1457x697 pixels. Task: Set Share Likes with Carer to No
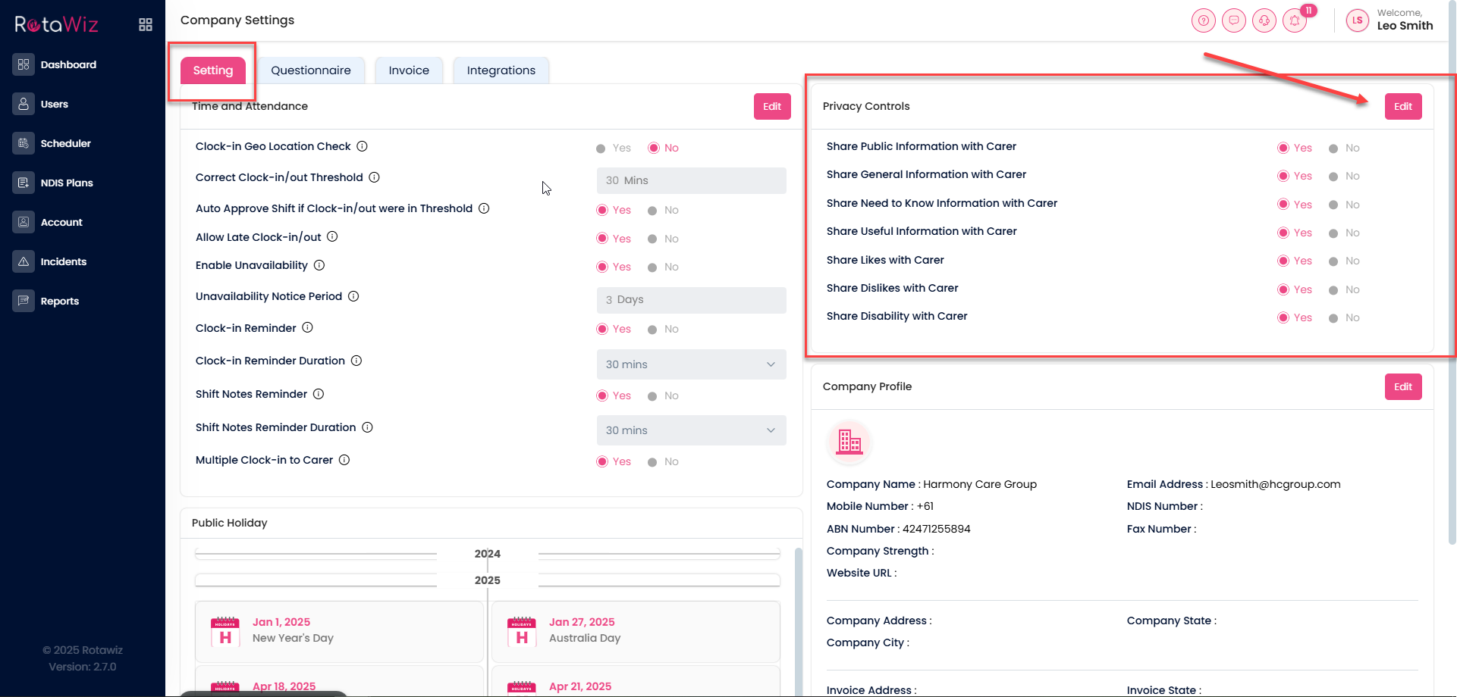point(1333,261)
